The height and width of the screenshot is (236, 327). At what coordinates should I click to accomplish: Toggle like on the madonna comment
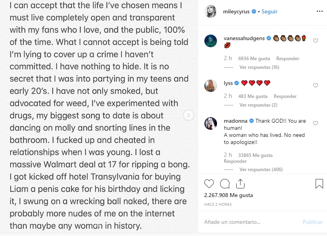(316, 123)
